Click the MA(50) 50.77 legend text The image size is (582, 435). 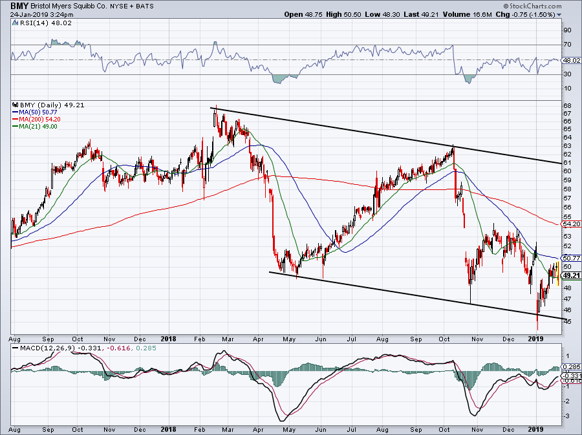coord(38,112)
